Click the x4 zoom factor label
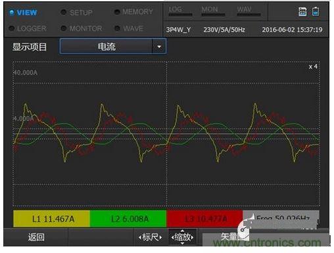 click(x=313, y=67)
